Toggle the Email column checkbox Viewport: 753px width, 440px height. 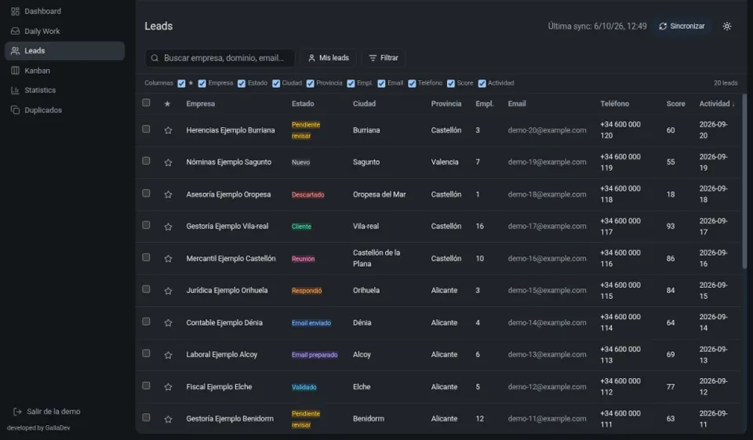[381, 84]
